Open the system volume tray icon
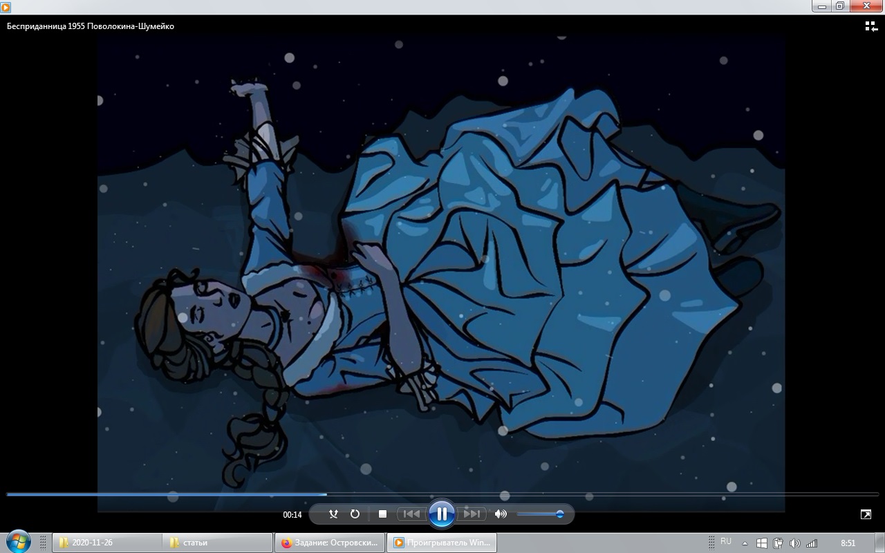 [x=795, y=543]
